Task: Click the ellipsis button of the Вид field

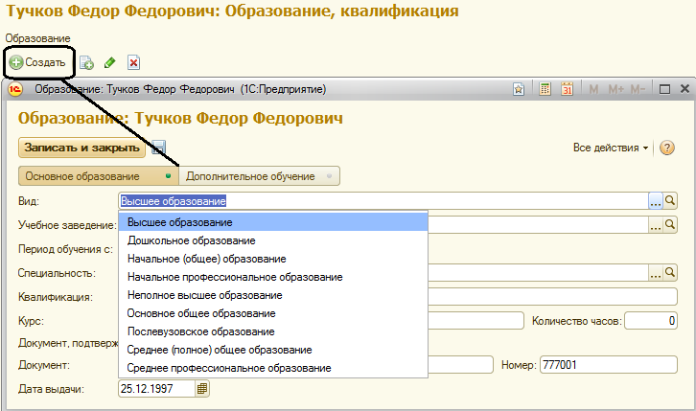Action: (x=656, y=201)
